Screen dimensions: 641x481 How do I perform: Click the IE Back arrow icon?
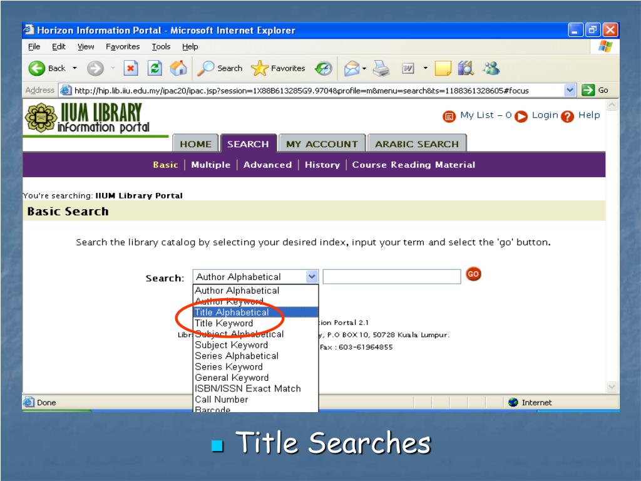pyautogui.click(x=36, y=68)
